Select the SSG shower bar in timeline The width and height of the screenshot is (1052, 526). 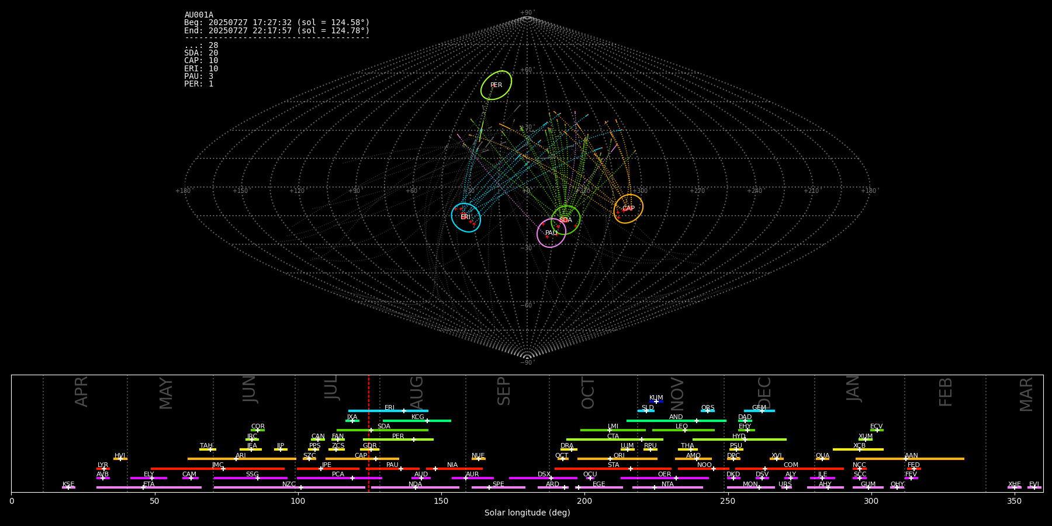[x=250, y=478]
